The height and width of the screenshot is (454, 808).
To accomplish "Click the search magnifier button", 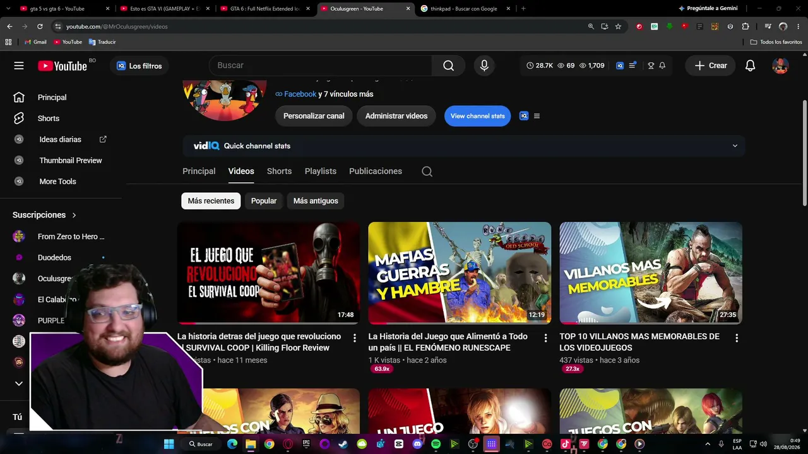I will coord(448,66).
